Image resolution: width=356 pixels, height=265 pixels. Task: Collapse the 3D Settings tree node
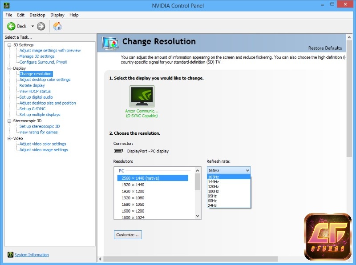(9, 45)
